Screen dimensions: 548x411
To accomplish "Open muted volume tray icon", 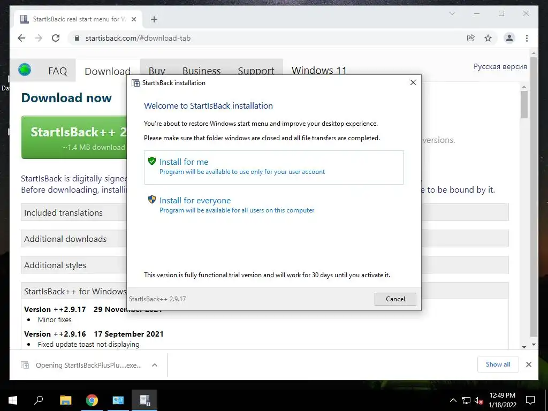I will click(x=479, y=400).
